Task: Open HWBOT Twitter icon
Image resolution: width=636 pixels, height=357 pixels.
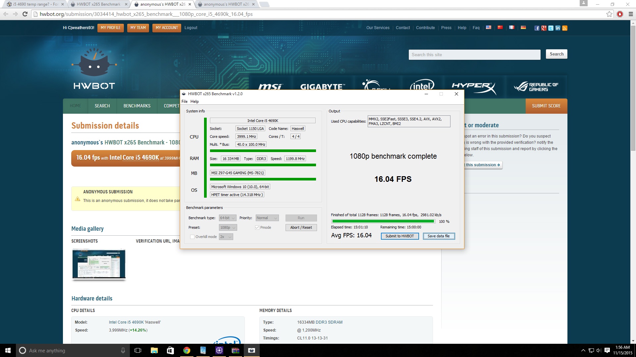Action: 551,28
